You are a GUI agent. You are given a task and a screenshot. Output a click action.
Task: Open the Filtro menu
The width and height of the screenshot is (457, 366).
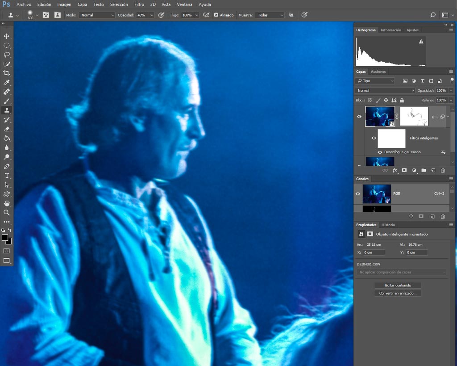point(139,4)
